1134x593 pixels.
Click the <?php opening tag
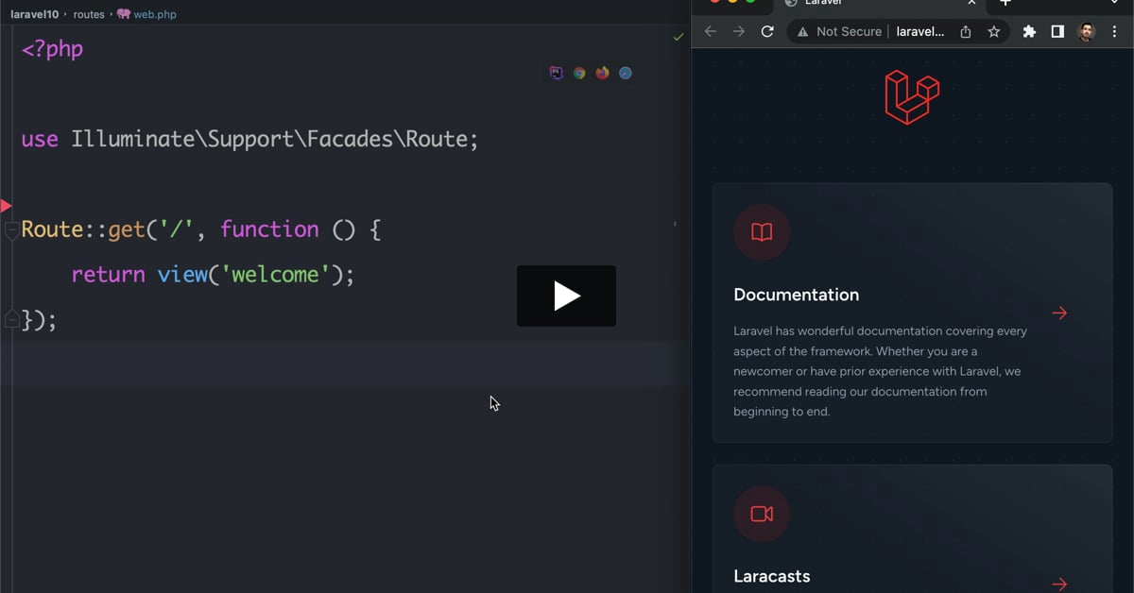tap(52, 48)
